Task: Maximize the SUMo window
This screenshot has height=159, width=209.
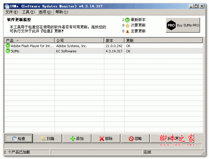Action: pos(196,6)
